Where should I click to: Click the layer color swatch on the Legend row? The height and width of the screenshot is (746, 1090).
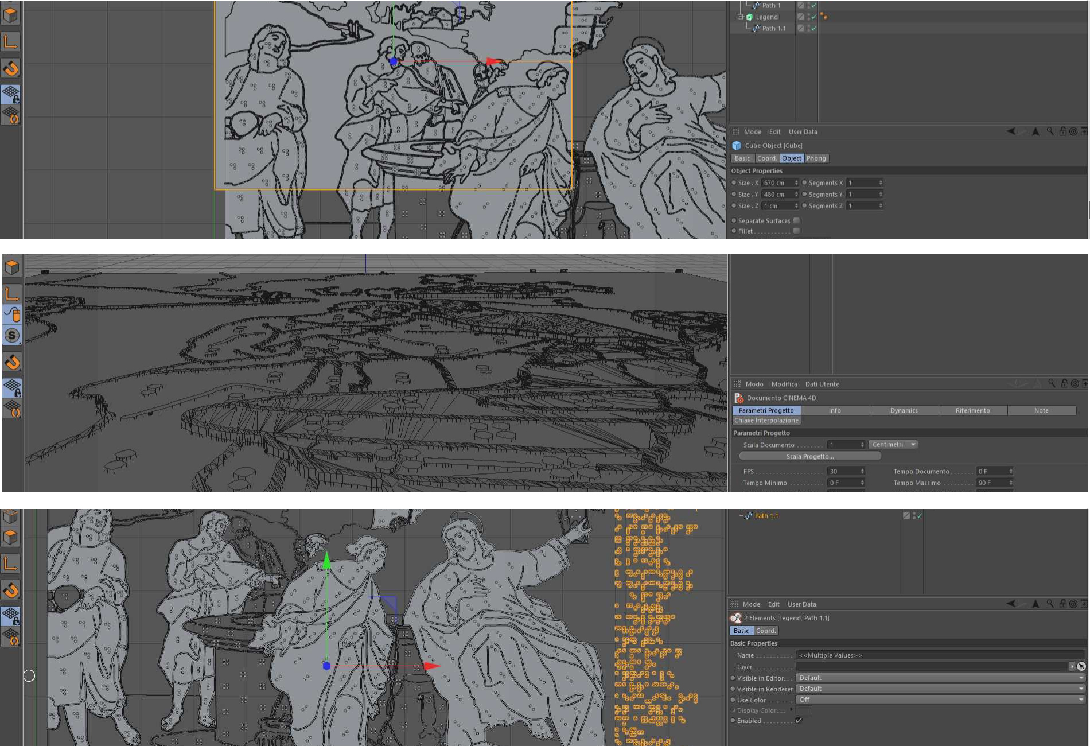[801, 17]
